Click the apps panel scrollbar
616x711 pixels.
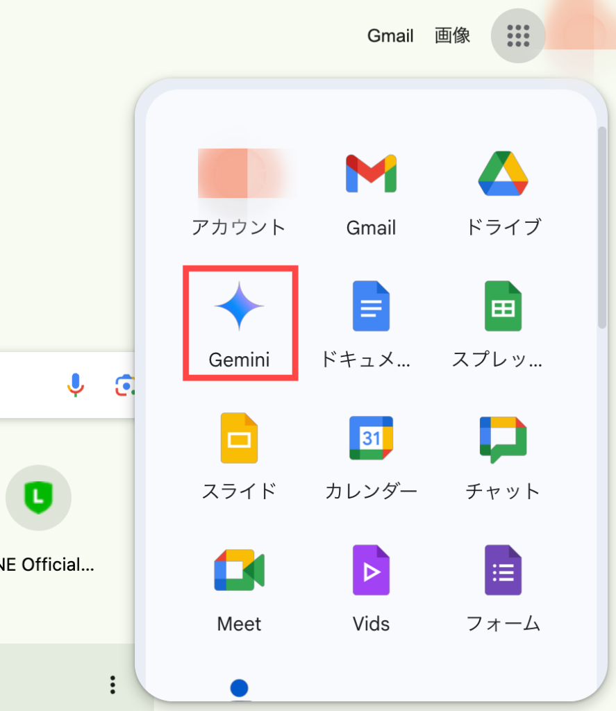pos(602,228)
